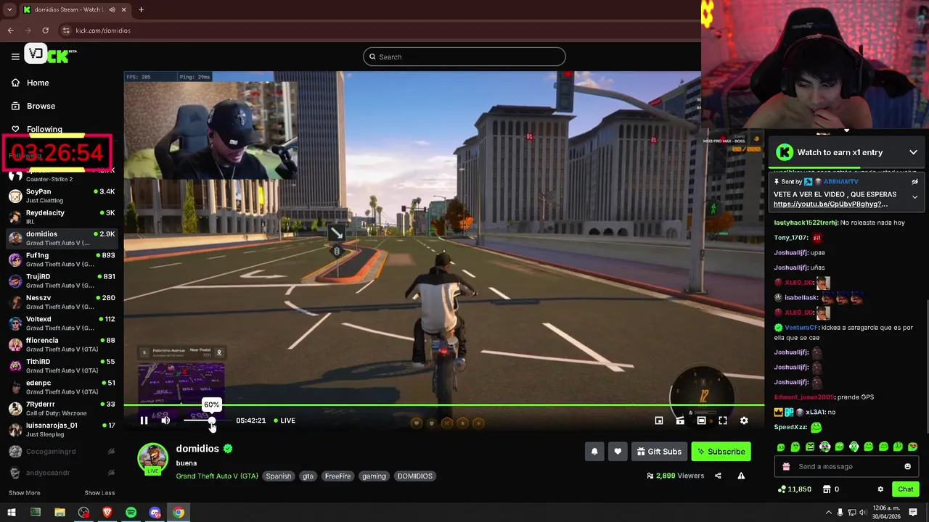The image size is (929, 522).
Task: Click the green Subscribe button
Action: [x=721, y=452]
